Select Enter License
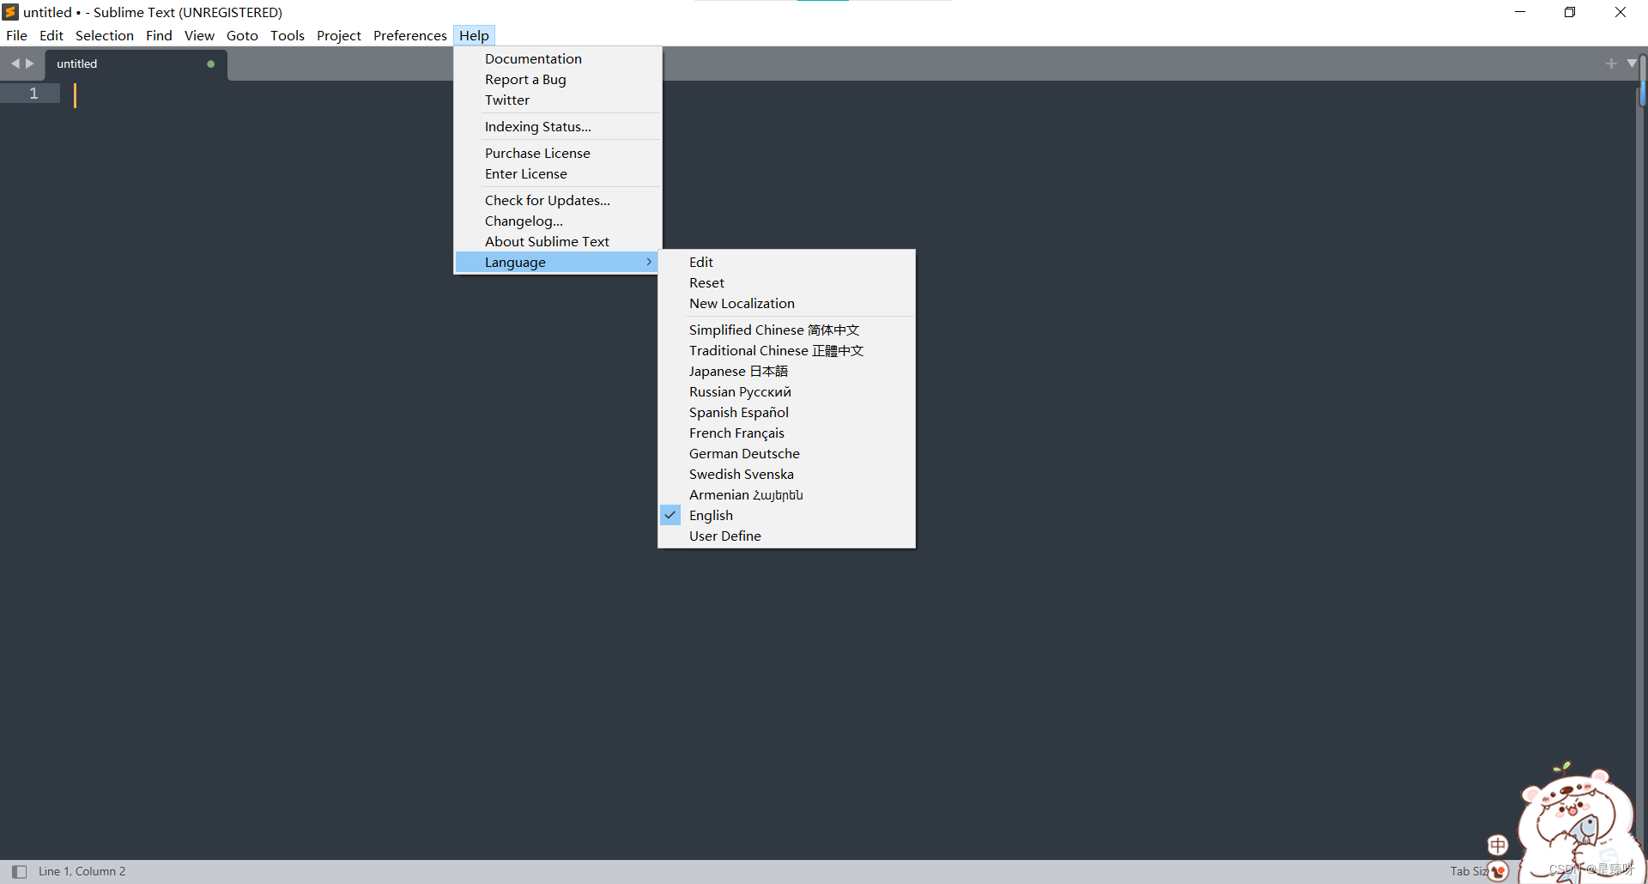 point(558,173)
